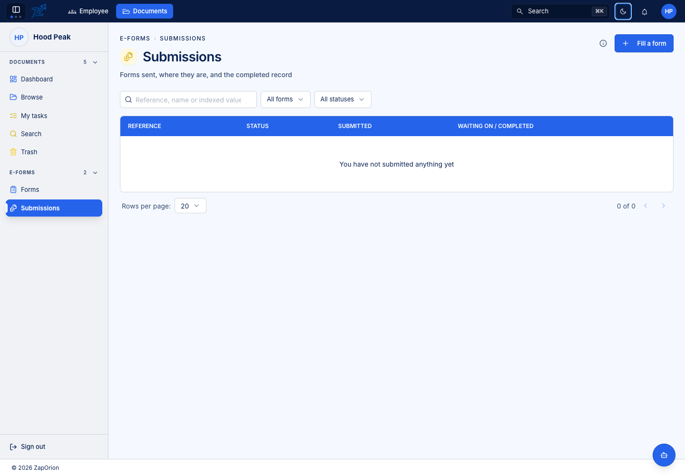Click the ZapOrion logo
685x476 pixels.
[39, 11]
